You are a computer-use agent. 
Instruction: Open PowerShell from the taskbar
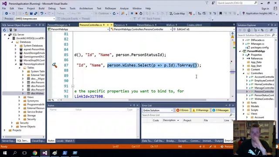click(65, 153)
